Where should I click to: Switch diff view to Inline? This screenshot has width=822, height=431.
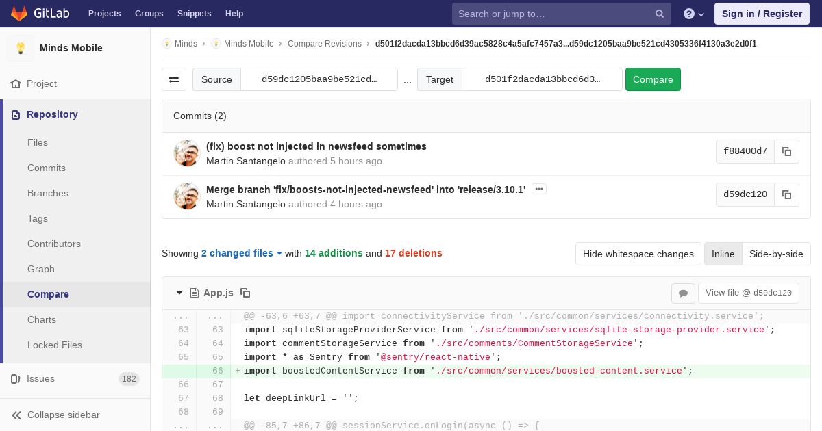pos(723,254)
